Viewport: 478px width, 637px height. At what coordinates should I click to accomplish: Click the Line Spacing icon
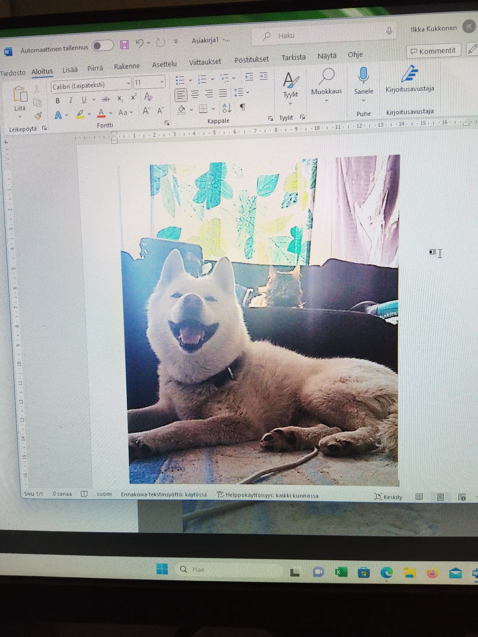pyautogui.click(x=238, y=92)
